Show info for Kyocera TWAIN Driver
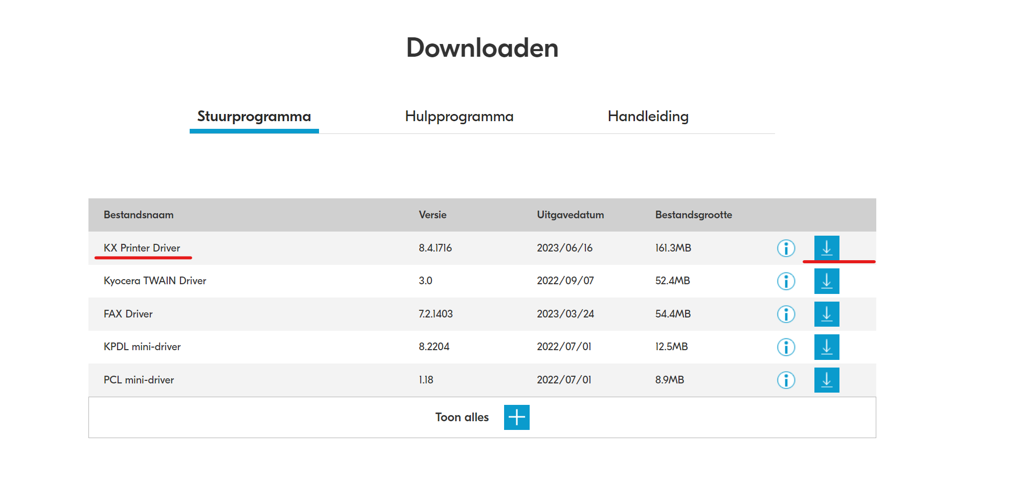The width and height of the screenshot is (1023, 479). pos(786,281)
